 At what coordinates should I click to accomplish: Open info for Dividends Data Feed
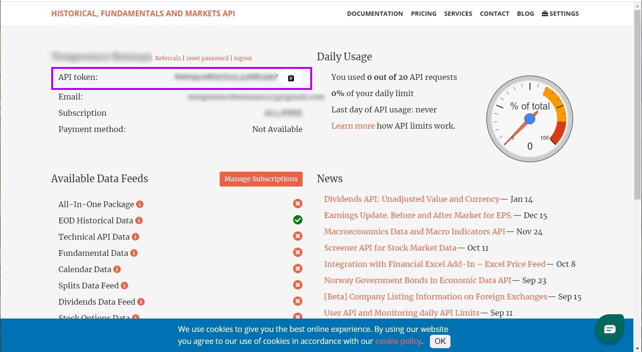point(141,301)
